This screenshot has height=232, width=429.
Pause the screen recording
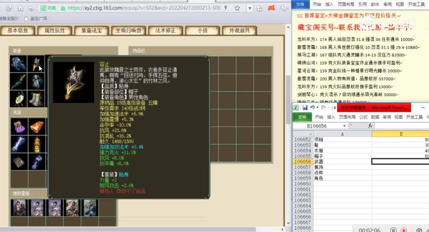pyautogui.click(x=393, y=230)
